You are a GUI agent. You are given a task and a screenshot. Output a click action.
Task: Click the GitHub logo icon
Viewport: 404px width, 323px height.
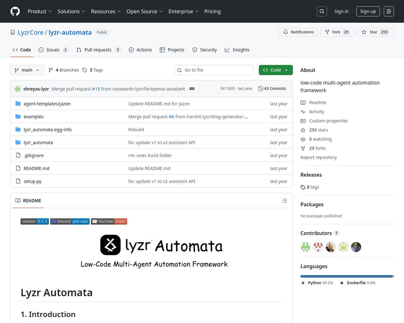point(15,11)
